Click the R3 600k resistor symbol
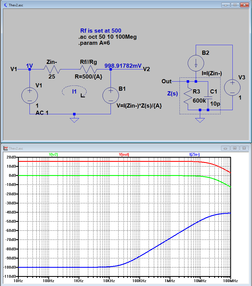The image size is (252, 286). click(188, 96)
